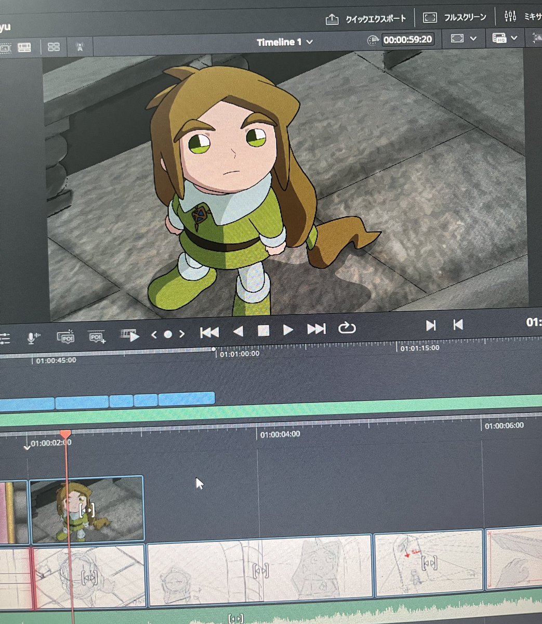Start forward playback

pyautogui.click(x=288, y=330)
